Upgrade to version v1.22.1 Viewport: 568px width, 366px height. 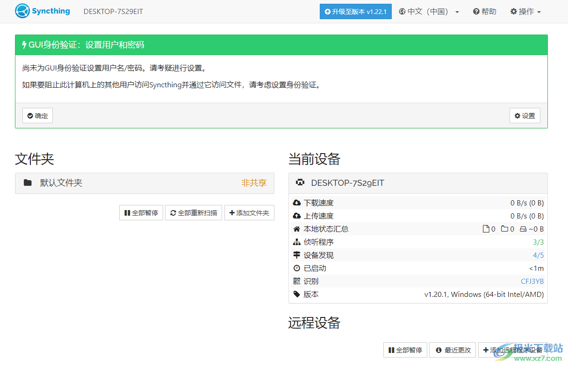click(356, 12)
